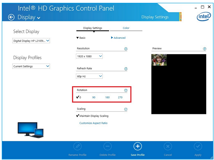Set rotation to 180 degrees
Viewport: 214px width, 160px height.
coord(107,97)
